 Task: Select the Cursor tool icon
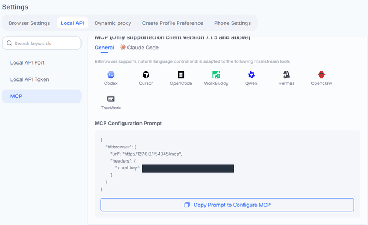tap(146, 75)
